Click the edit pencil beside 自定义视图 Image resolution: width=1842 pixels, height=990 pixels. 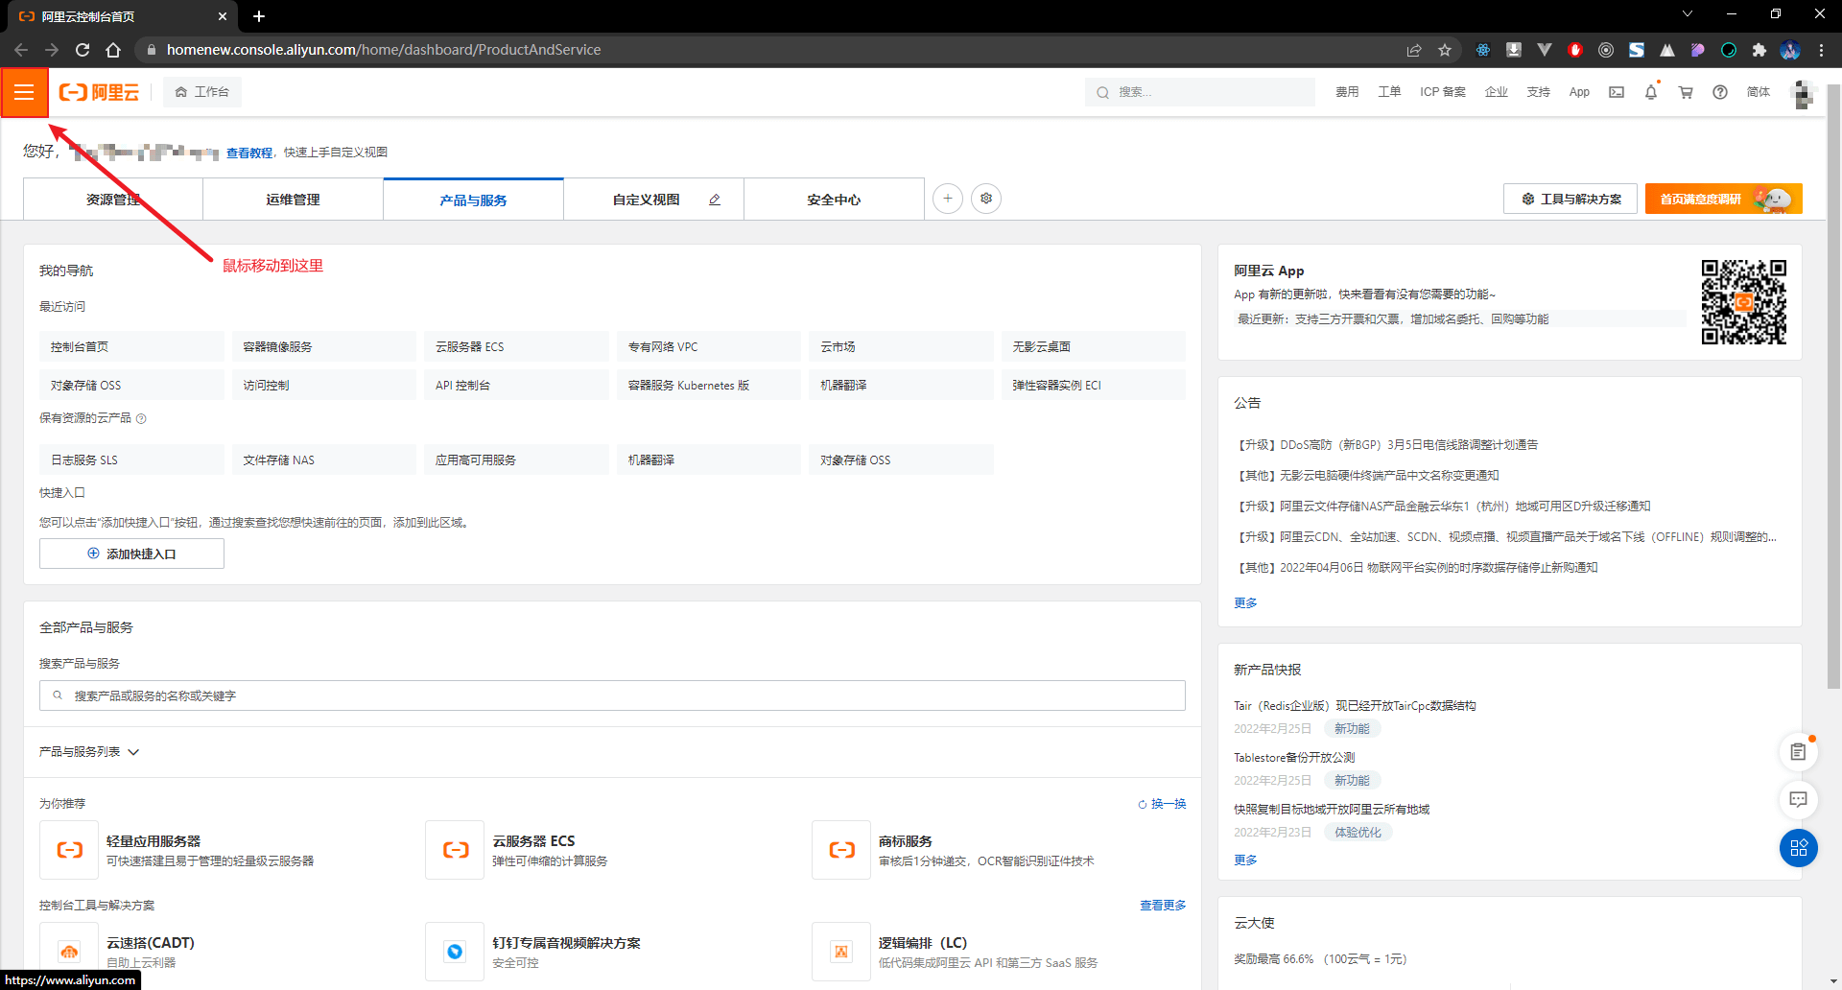point(715,200)
